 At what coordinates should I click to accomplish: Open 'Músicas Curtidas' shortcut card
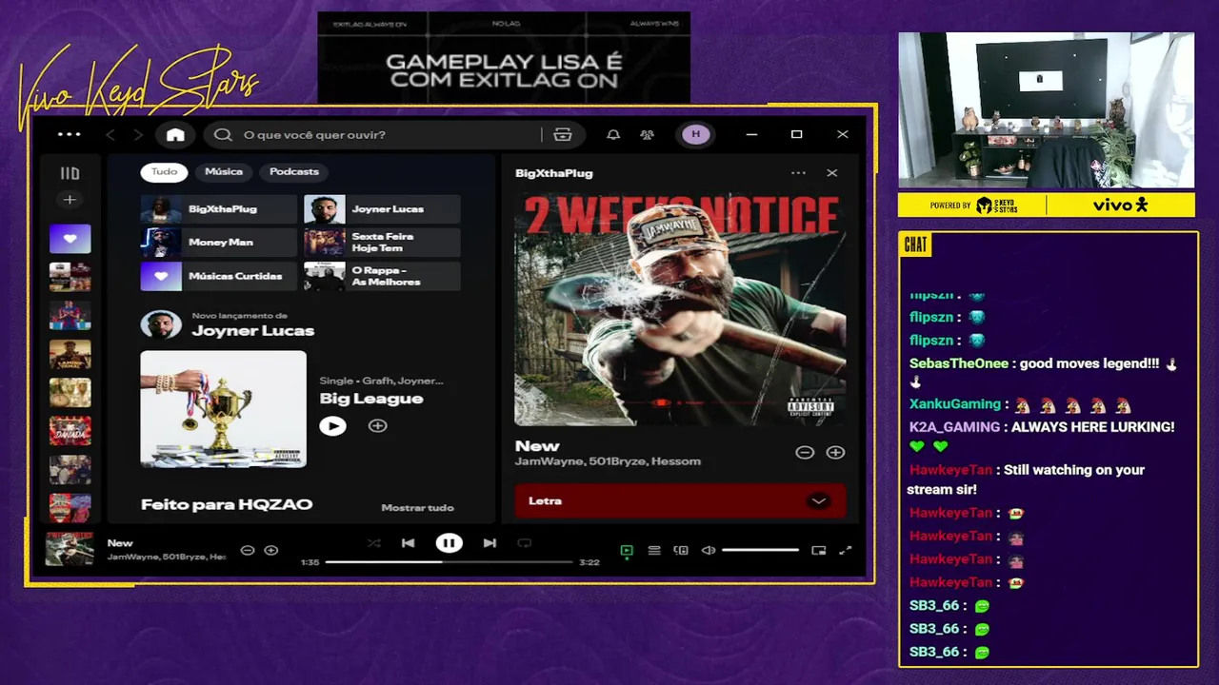(218, 276)
